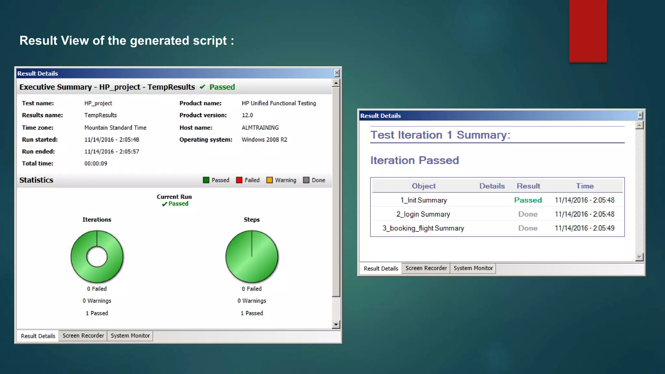
Task: Close the Test Iteration Result Details window
Action: [x=640, y=115]
